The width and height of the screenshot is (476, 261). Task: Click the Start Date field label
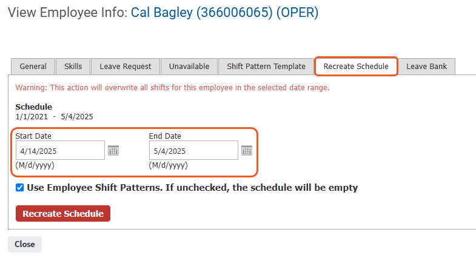click(33, 136)
